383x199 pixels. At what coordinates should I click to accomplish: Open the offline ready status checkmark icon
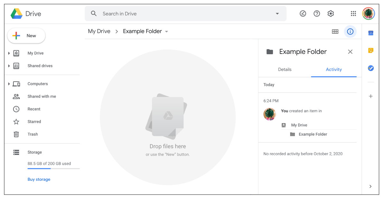coord(303,14)
